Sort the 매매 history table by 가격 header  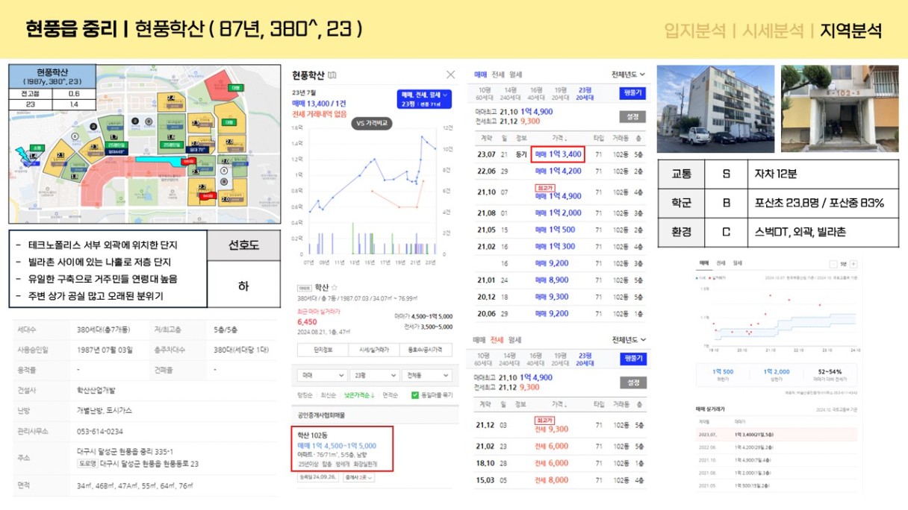(x=559, y=138)
